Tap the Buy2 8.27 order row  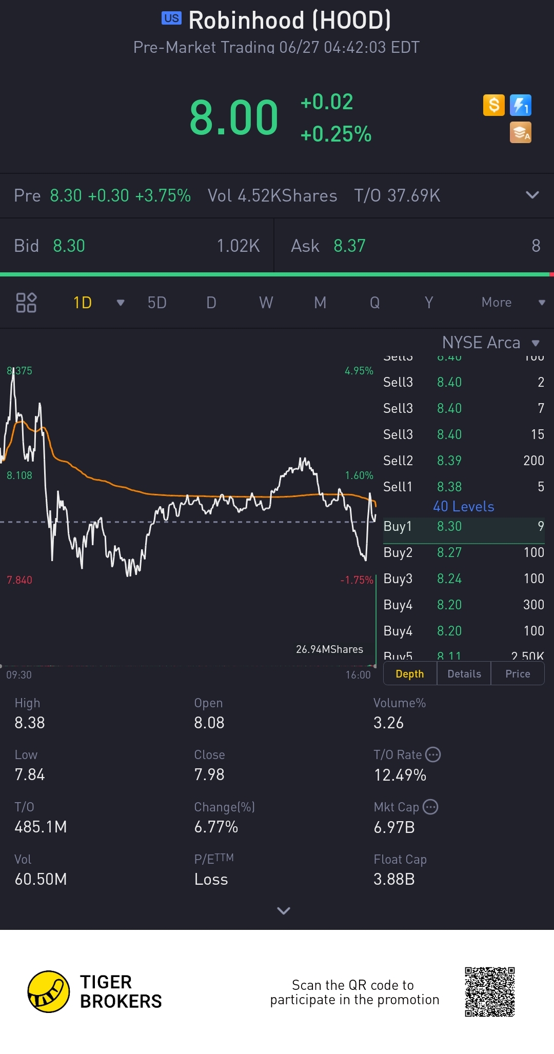click(x=464, y=552)
